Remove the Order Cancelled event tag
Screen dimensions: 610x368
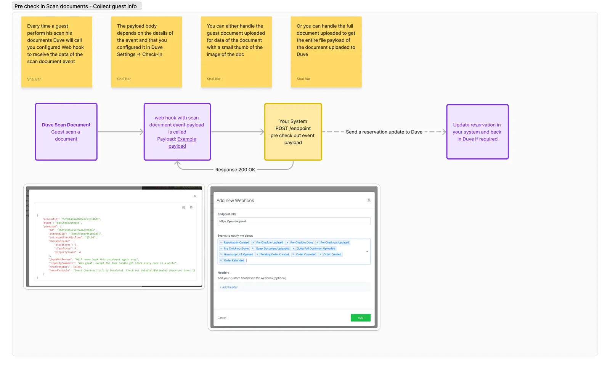pyautogui.click(x=293, y=255)
